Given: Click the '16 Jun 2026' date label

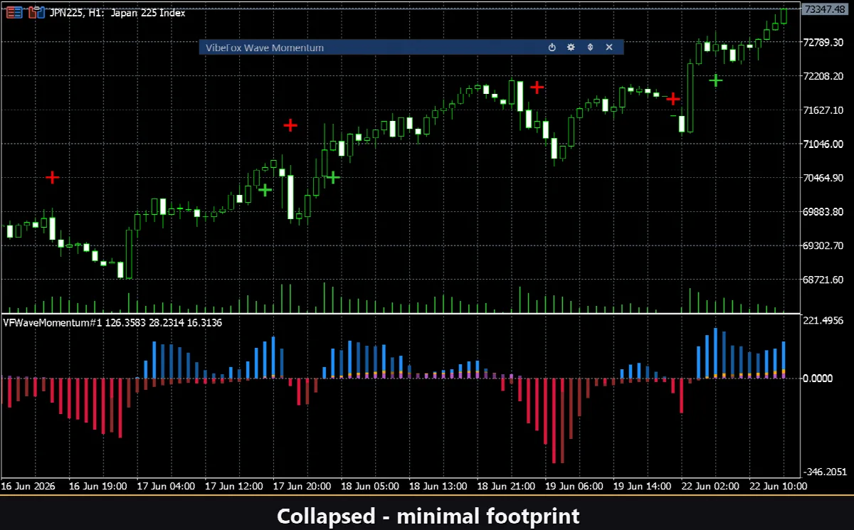Looking at the screenshot, I should coord(28,487).
